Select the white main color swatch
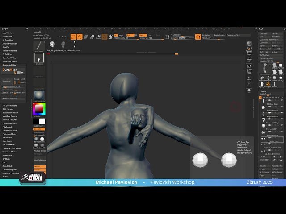The width and height of the screenshot is (286, 214). click(x=42, y=121)
